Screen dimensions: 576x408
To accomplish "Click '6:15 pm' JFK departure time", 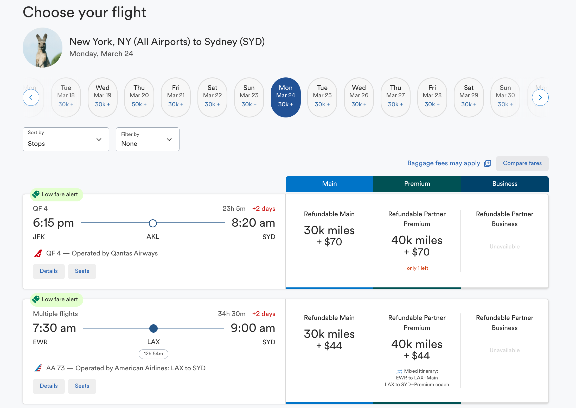I will coord(53,223).
